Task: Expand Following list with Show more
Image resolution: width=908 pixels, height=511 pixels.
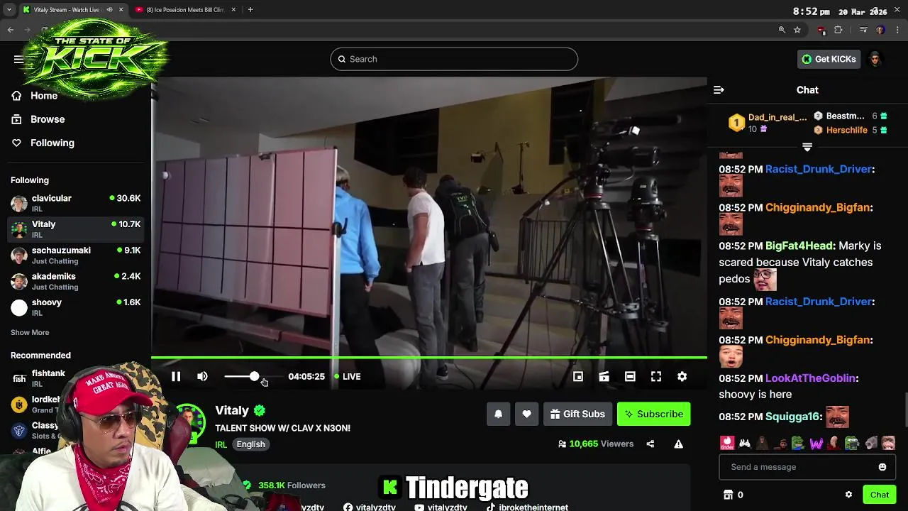Action: [30, 332]
